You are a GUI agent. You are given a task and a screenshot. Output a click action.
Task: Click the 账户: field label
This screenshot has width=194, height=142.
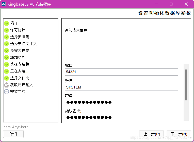point(69,81)
